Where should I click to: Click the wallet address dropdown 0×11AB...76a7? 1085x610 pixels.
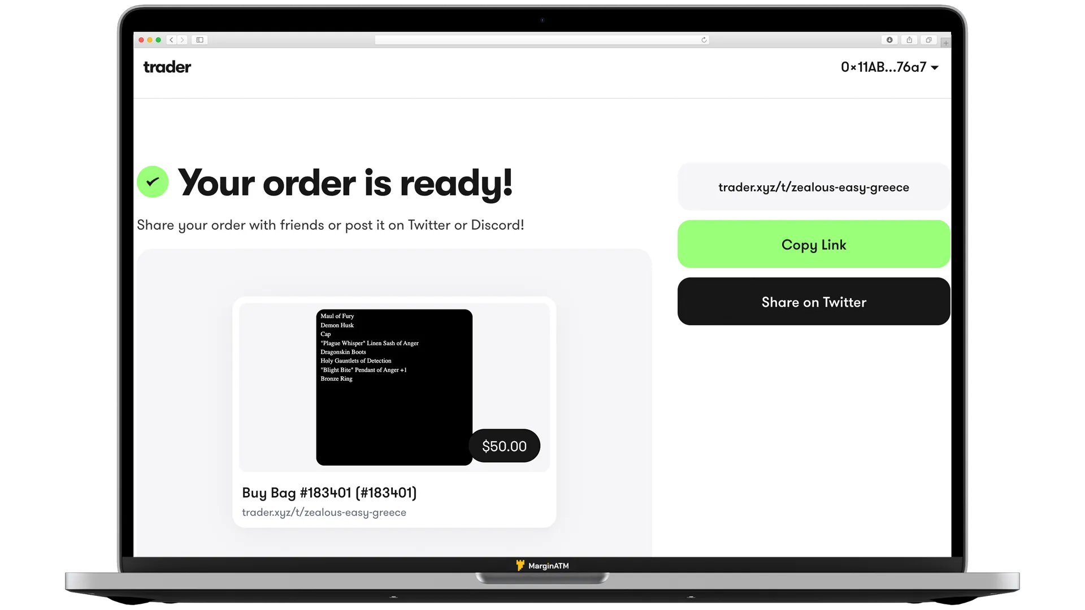(x=888, y=67)
